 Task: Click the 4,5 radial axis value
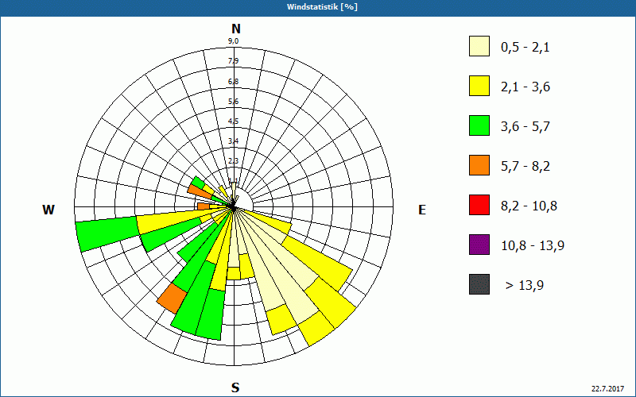[233, 121]
